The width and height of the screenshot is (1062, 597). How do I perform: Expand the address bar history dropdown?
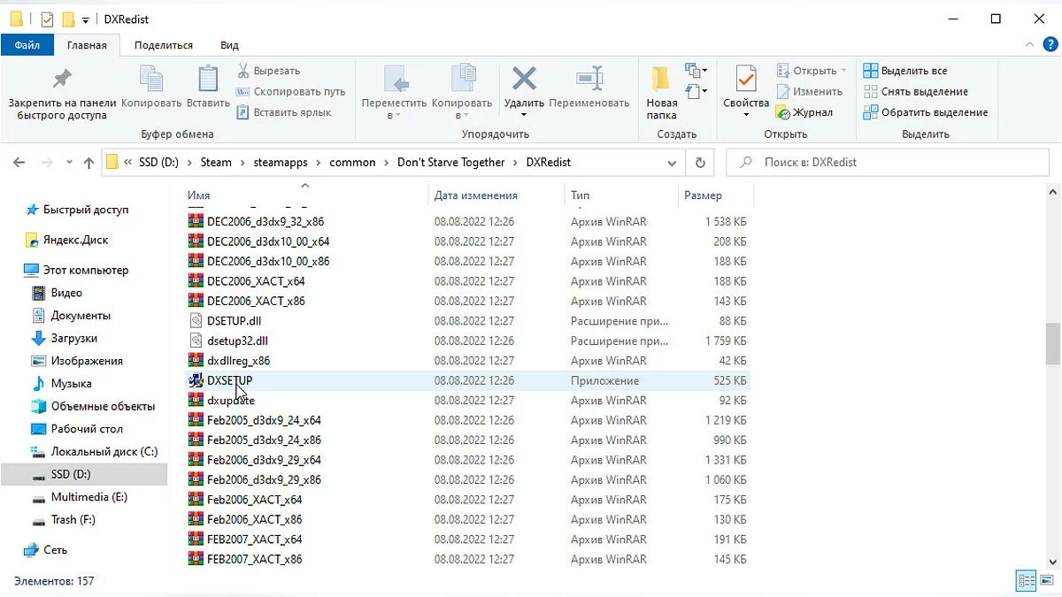click(x=672, y=163)
